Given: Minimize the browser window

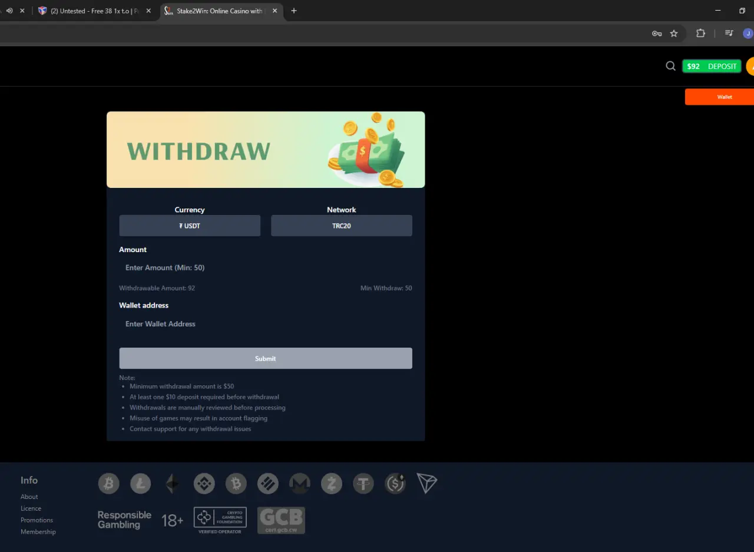Looking at the screenshot, I should tap(718, 11).
